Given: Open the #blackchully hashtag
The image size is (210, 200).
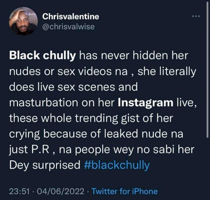Looking at the screenshot, I should coord(117,165).
